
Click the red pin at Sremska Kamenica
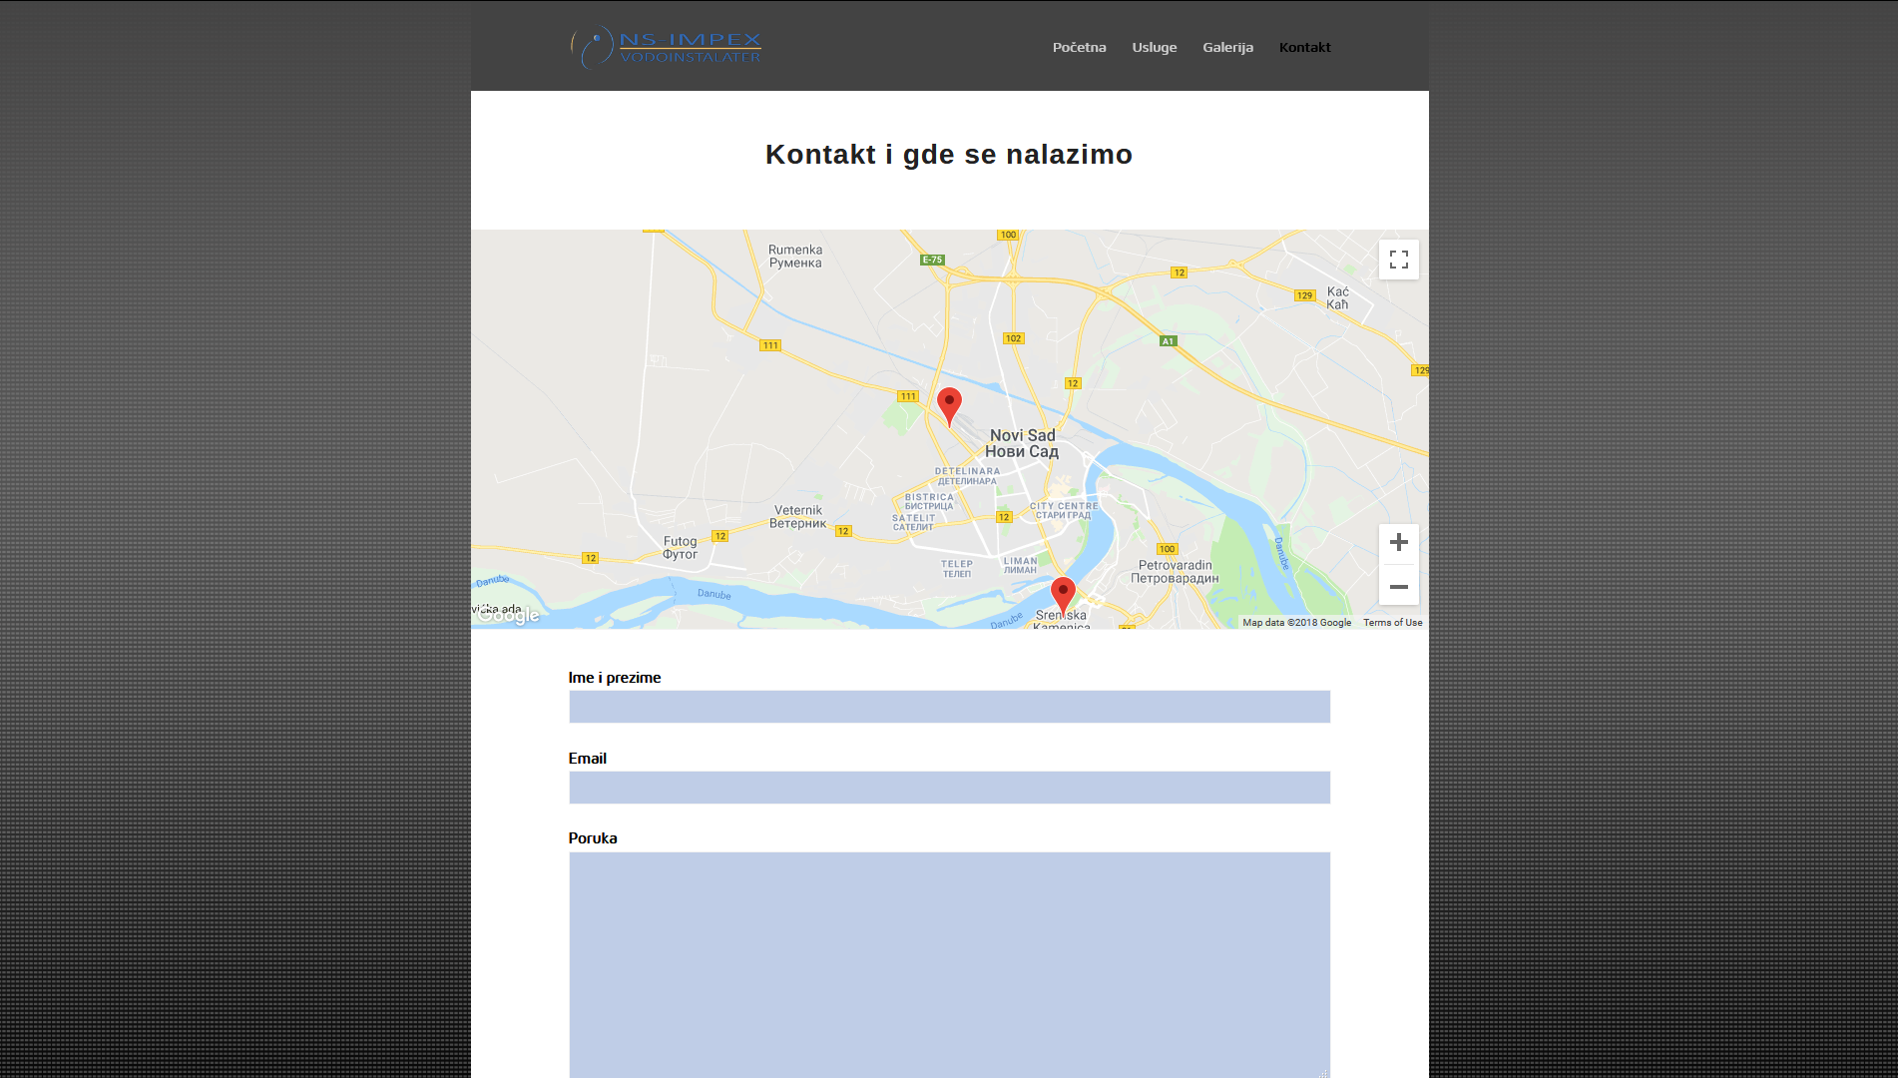point(1063,593)
